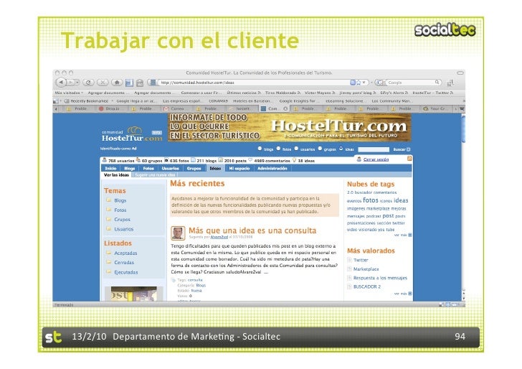Screen dimensions: 522x369
Task: Click the speech bubble icon beside 4989 comentarios
Action: tap(250, 160)
